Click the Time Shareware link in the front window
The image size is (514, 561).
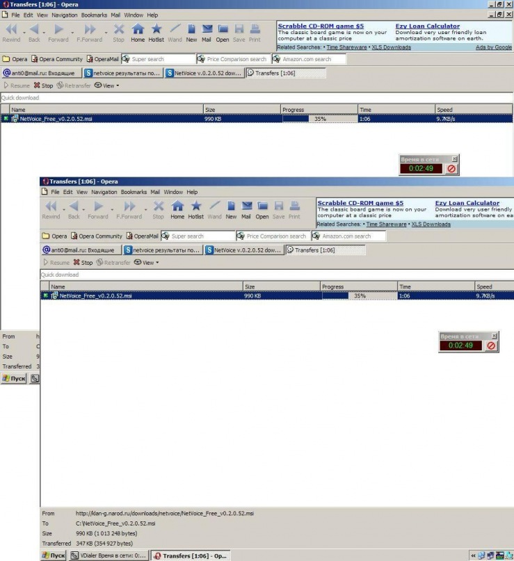[x=386, y=225]
